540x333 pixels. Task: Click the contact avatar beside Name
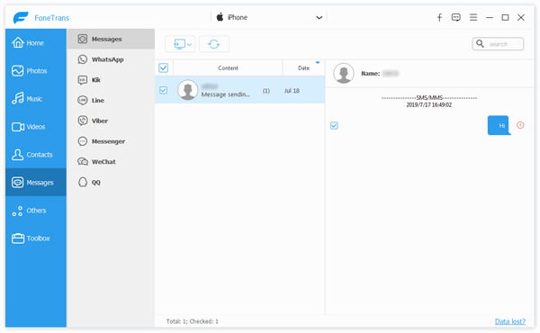coord(344,73)
